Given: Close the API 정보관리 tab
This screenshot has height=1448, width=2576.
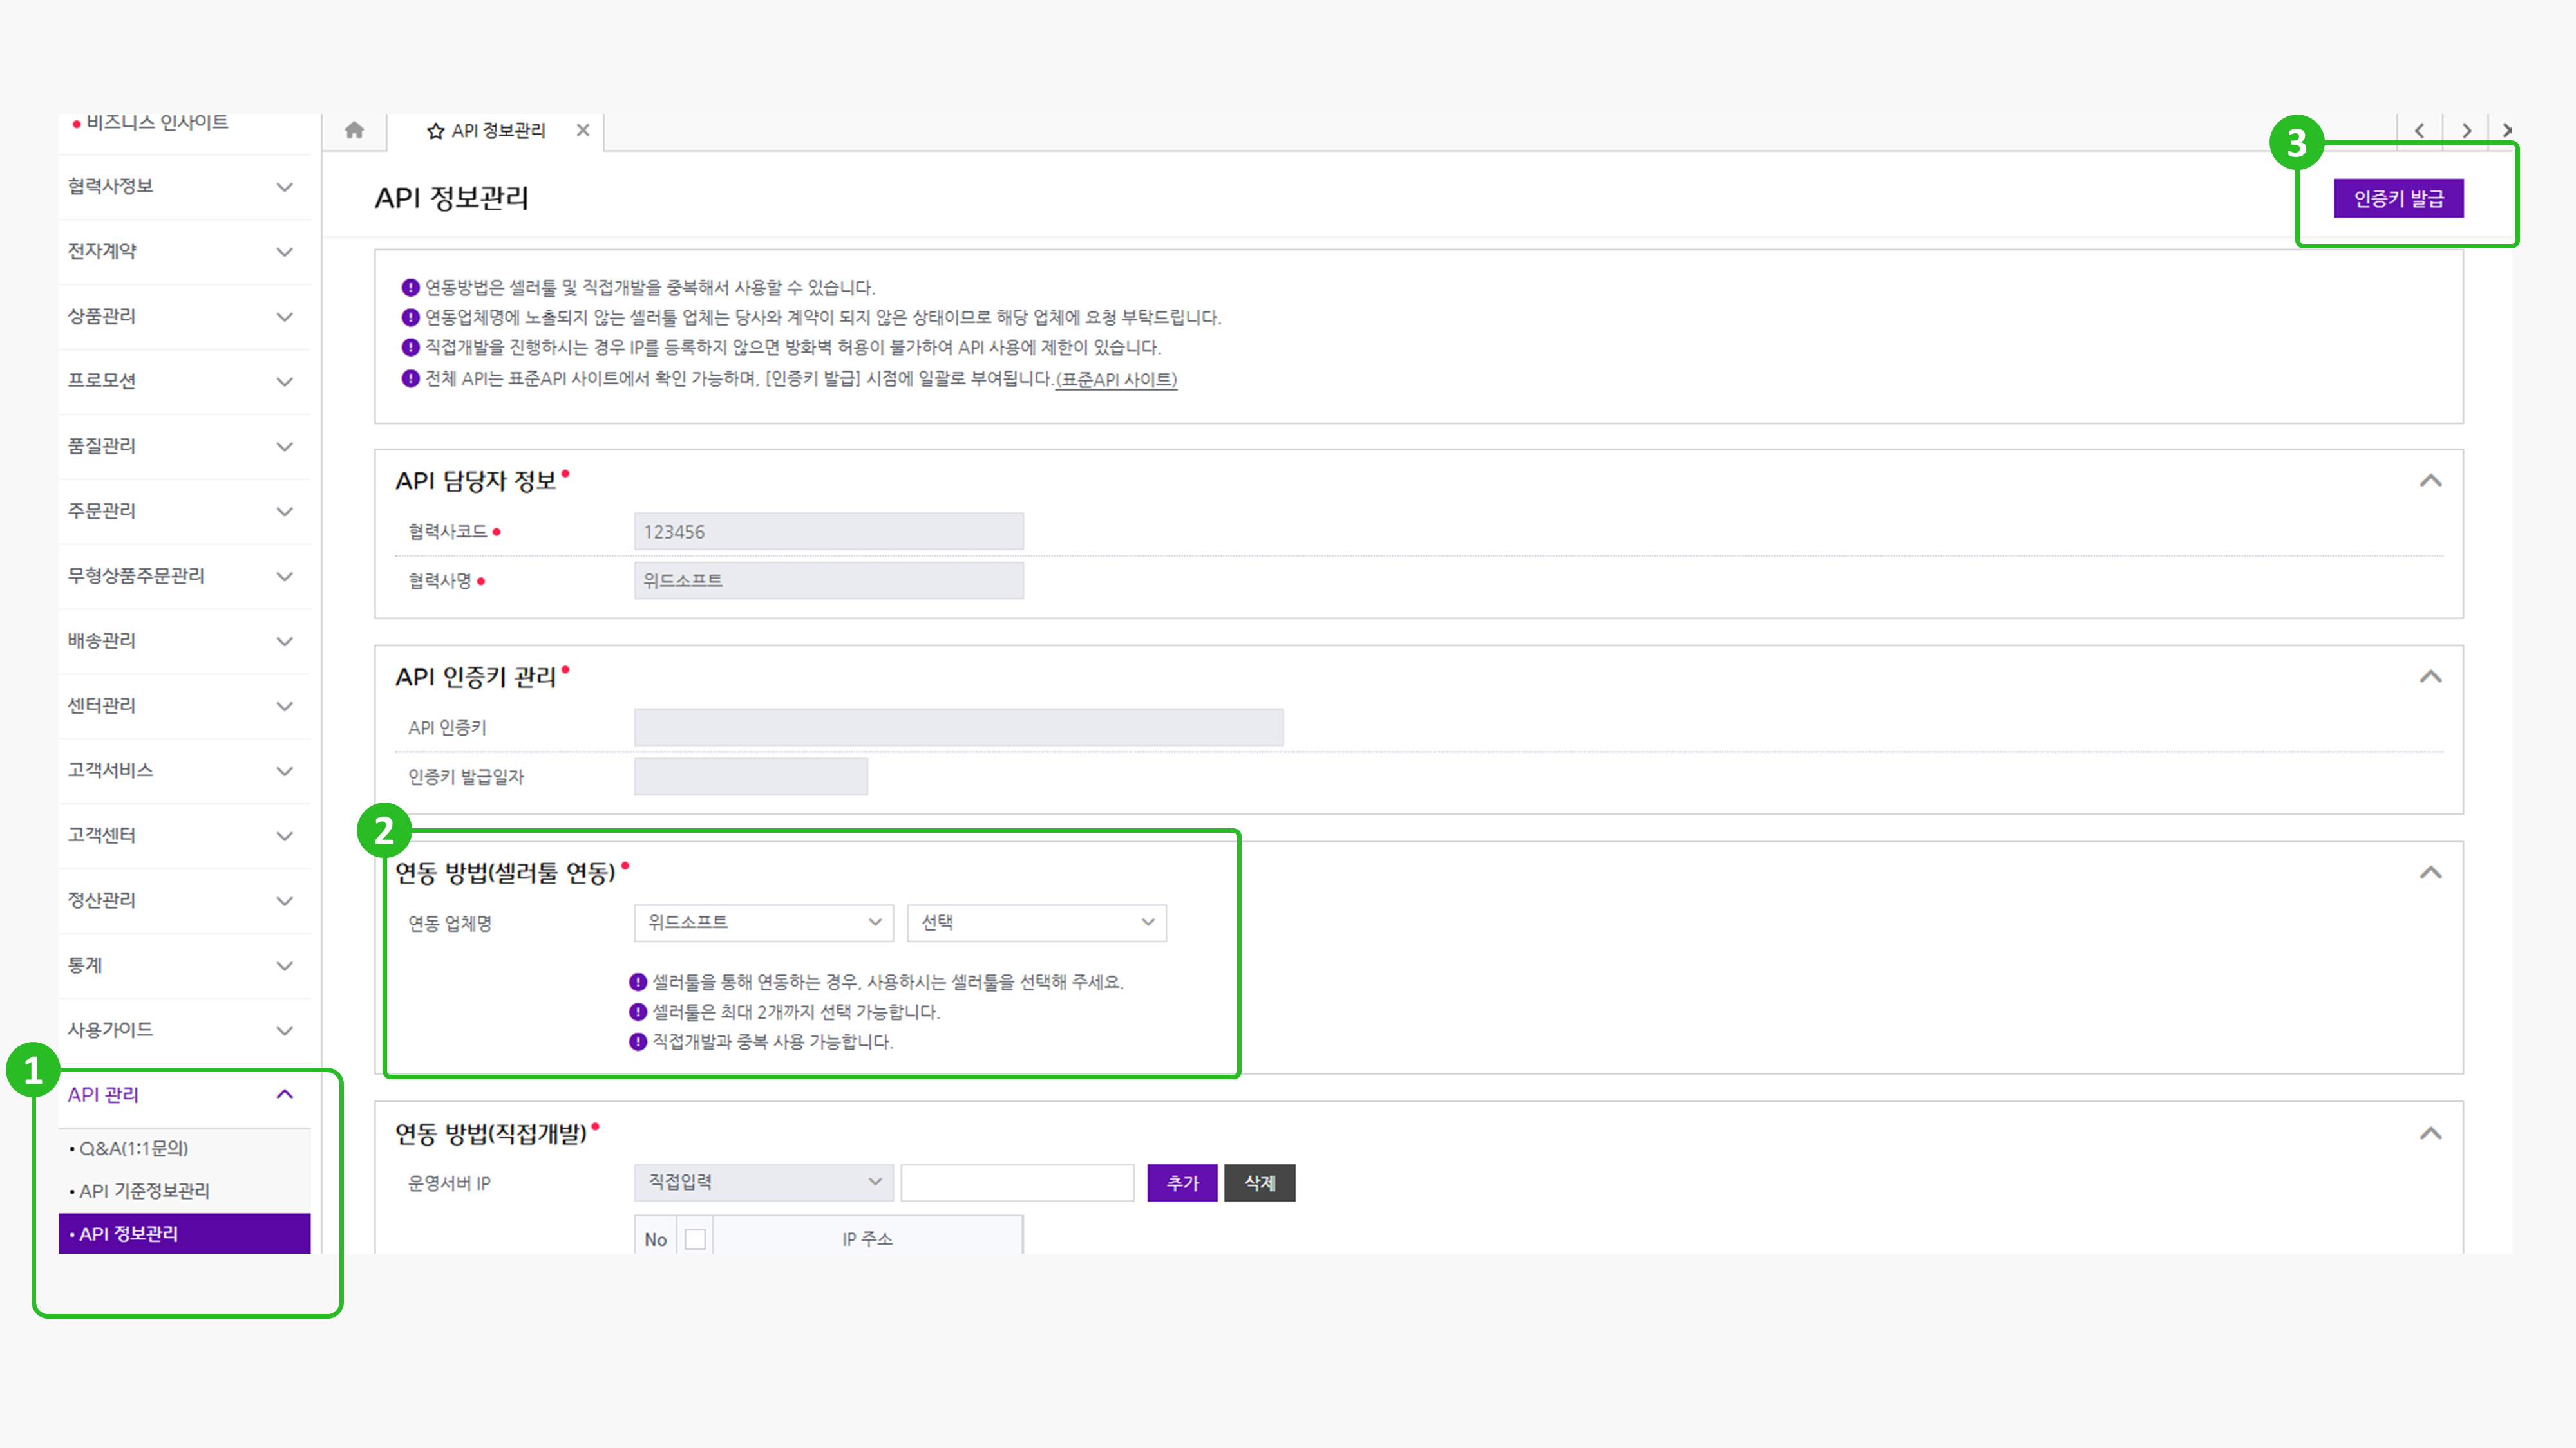Looking at the screenshot, I should 583,130.
